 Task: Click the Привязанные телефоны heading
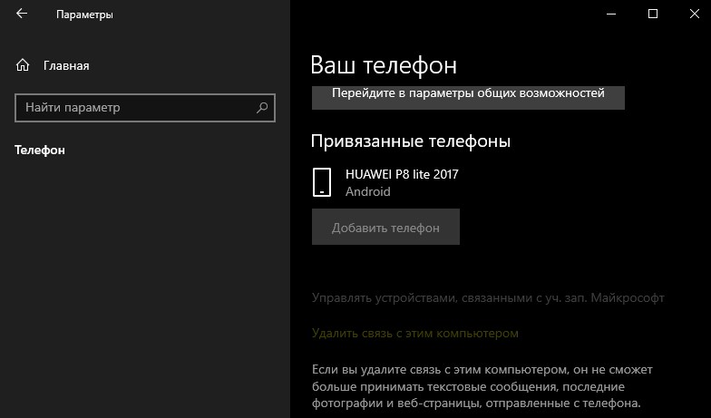[410, 141]
